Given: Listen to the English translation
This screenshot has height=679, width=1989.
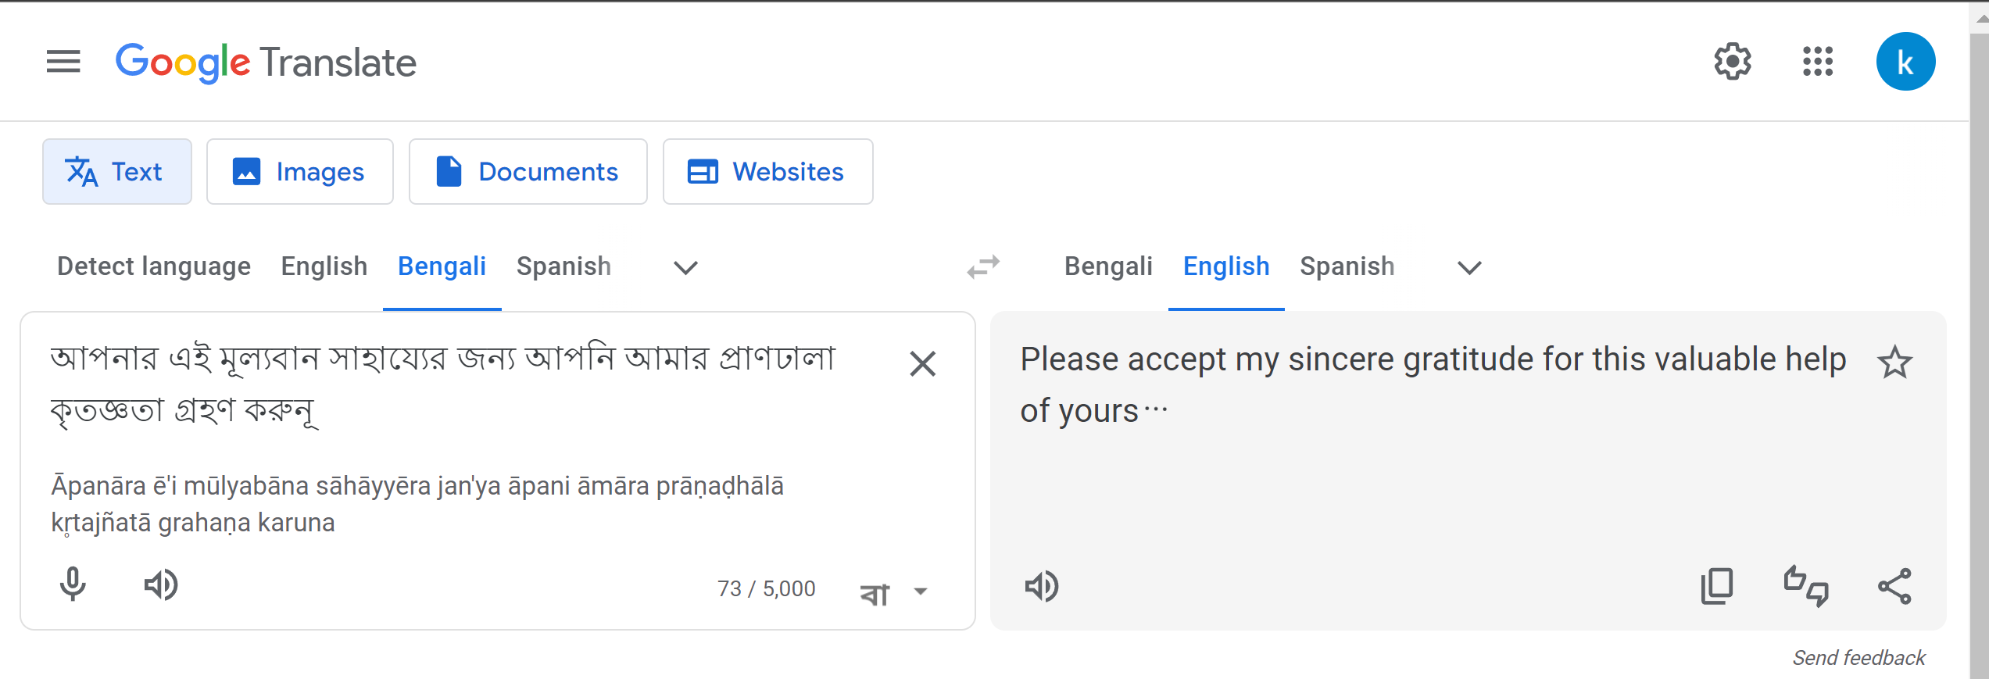Looking at the screenshot, I should (1042, 586).
